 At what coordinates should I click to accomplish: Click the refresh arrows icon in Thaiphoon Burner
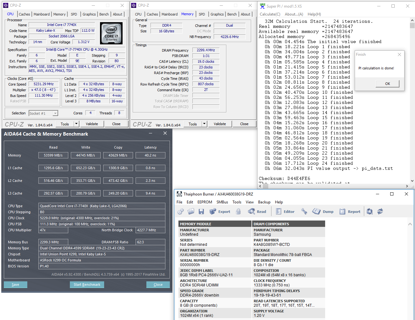pos(380,212)
